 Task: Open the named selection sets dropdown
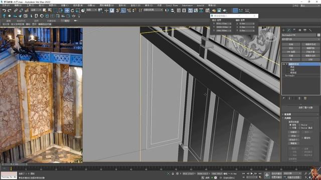click(153, 10)
